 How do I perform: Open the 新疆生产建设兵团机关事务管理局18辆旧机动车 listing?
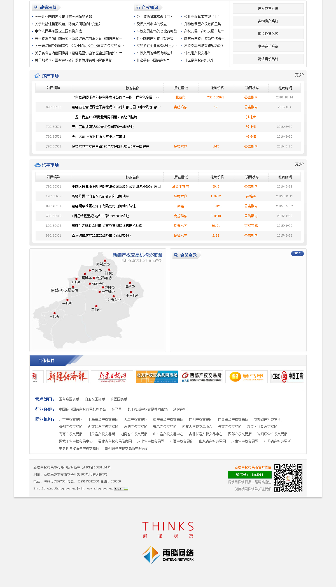pyautogui.click(x=107, y=226)
